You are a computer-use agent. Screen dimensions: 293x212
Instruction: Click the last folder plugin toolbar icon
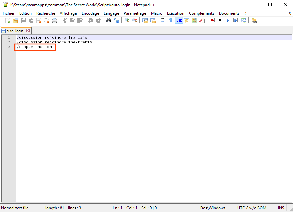click(x=254, y=20)
